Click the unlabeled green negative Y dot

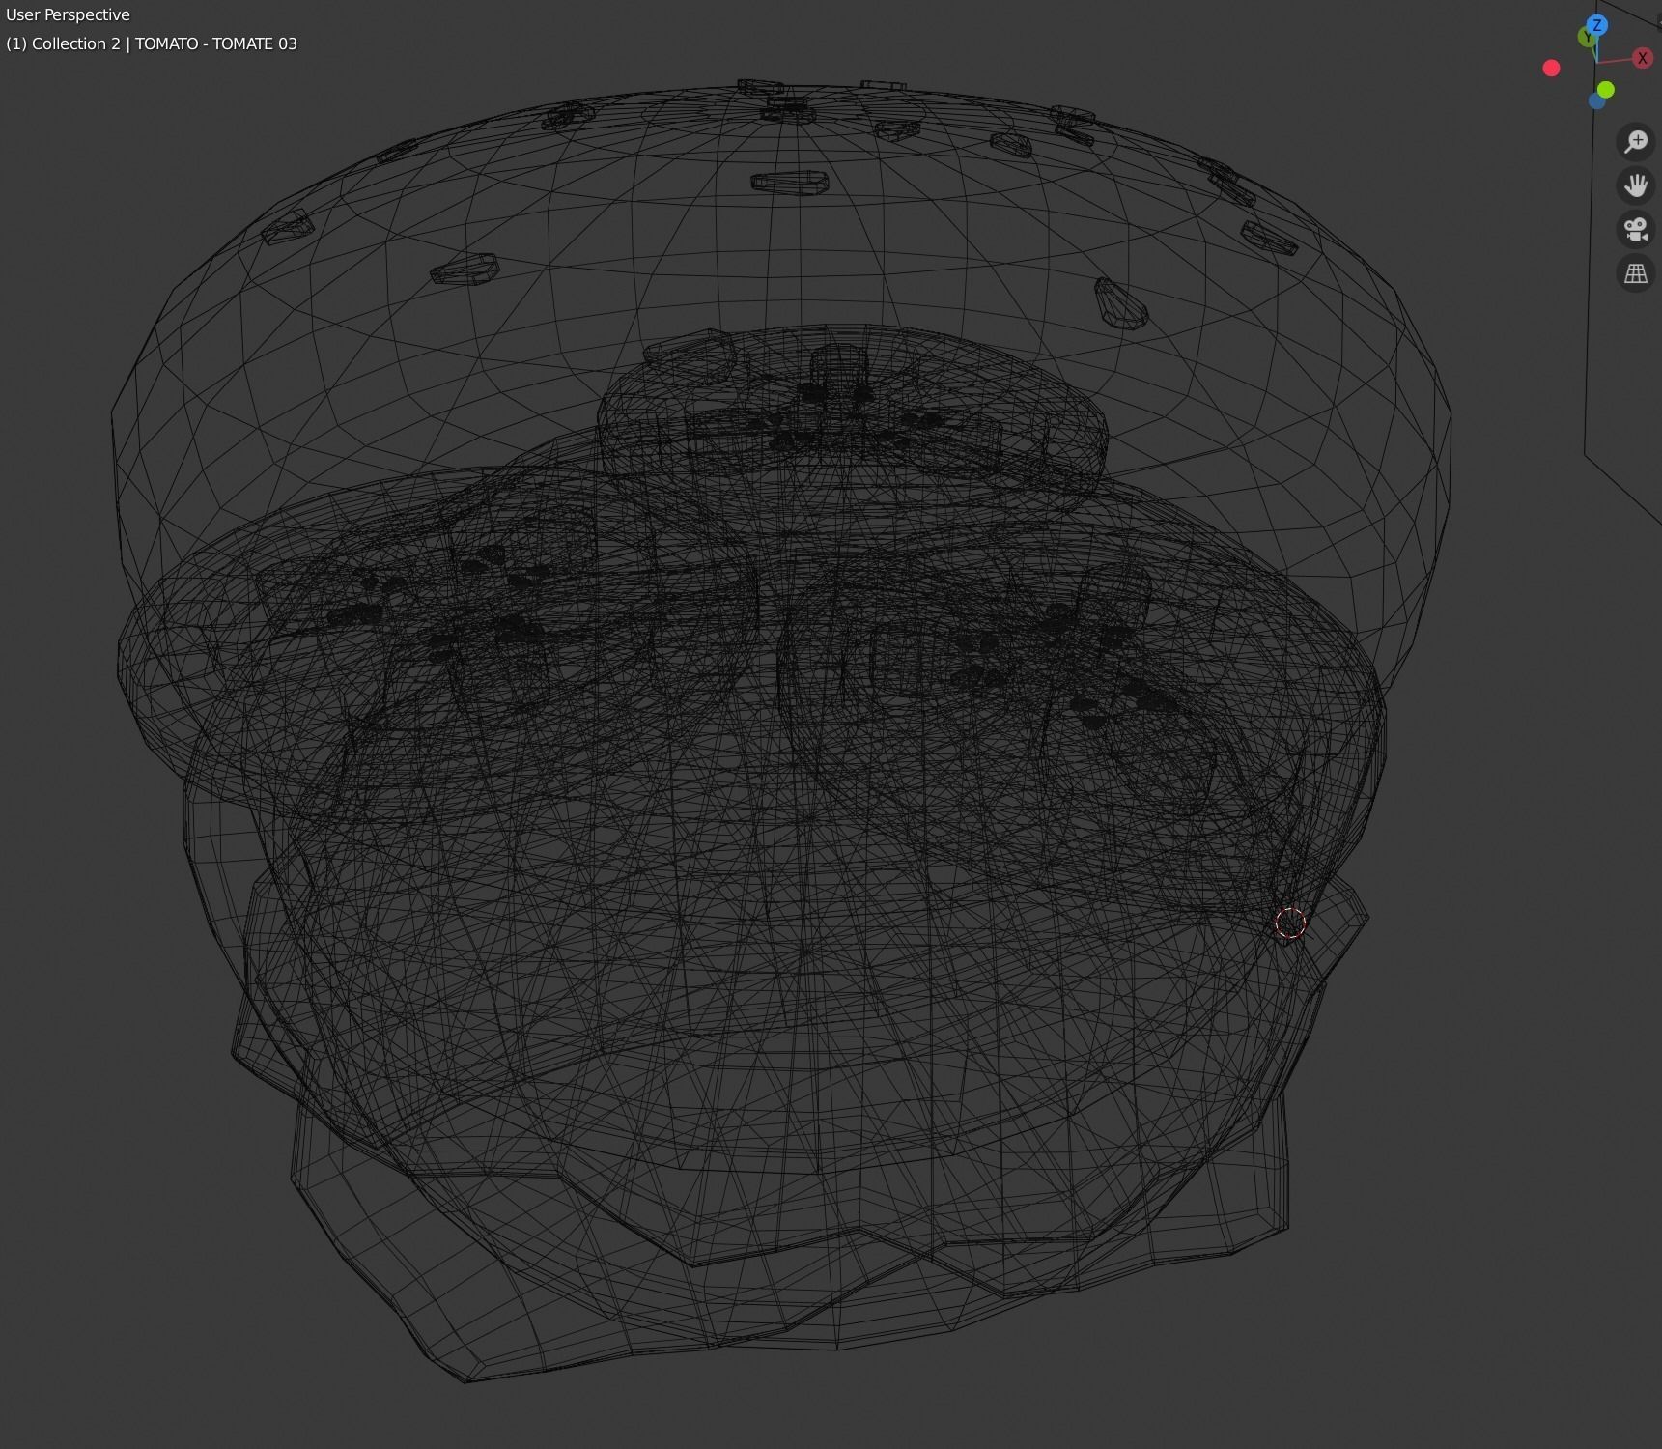(1605, 90)
